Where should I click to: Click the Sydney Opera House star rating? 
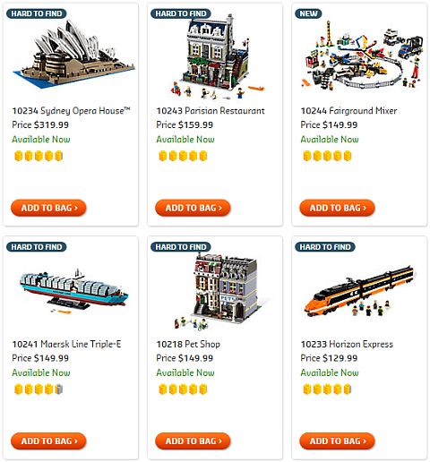pos(39,156)
